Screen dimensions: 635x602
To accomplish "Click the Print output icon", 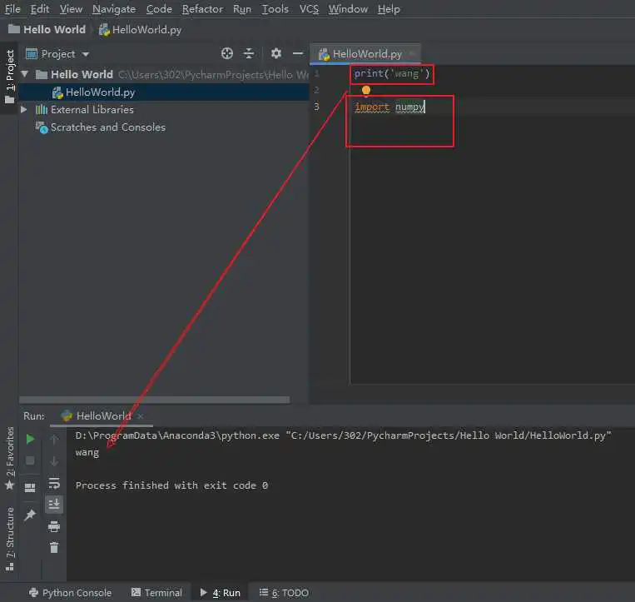I will pos(54,526).
